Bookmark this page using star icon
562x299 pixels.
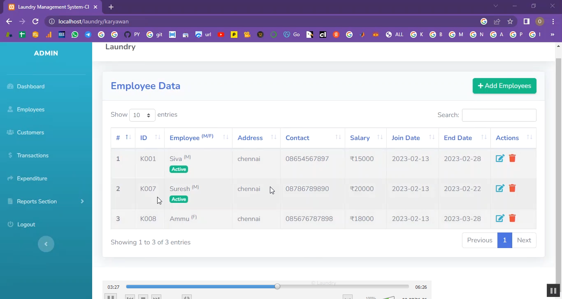(510, 21)
